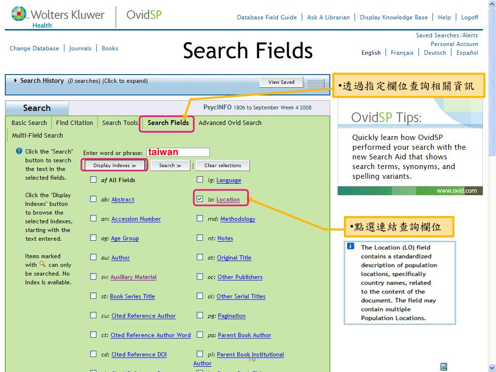Click the search history layout toggle icon

315,83
